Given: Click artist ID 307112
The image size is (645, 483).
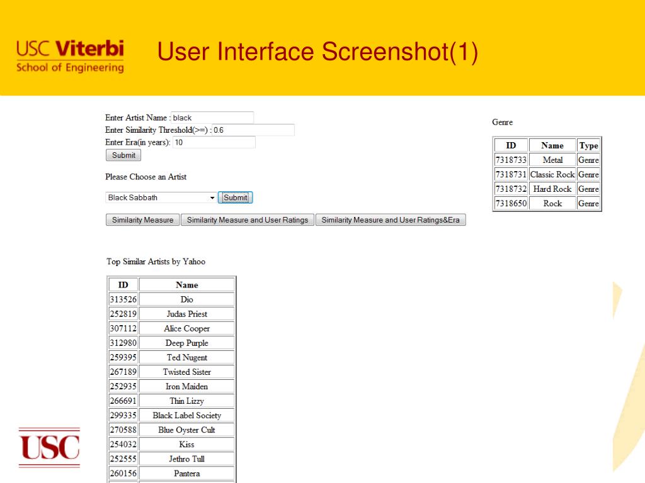Looking at the screenshot, I should pos(123,328).
